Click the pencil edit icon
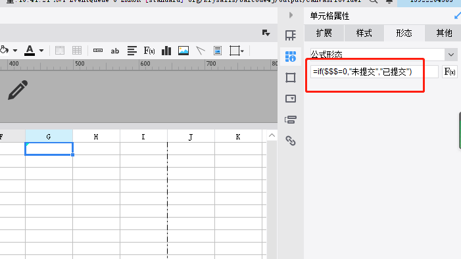The height and width of the screenshot is (259, 461). pos(18,90)
